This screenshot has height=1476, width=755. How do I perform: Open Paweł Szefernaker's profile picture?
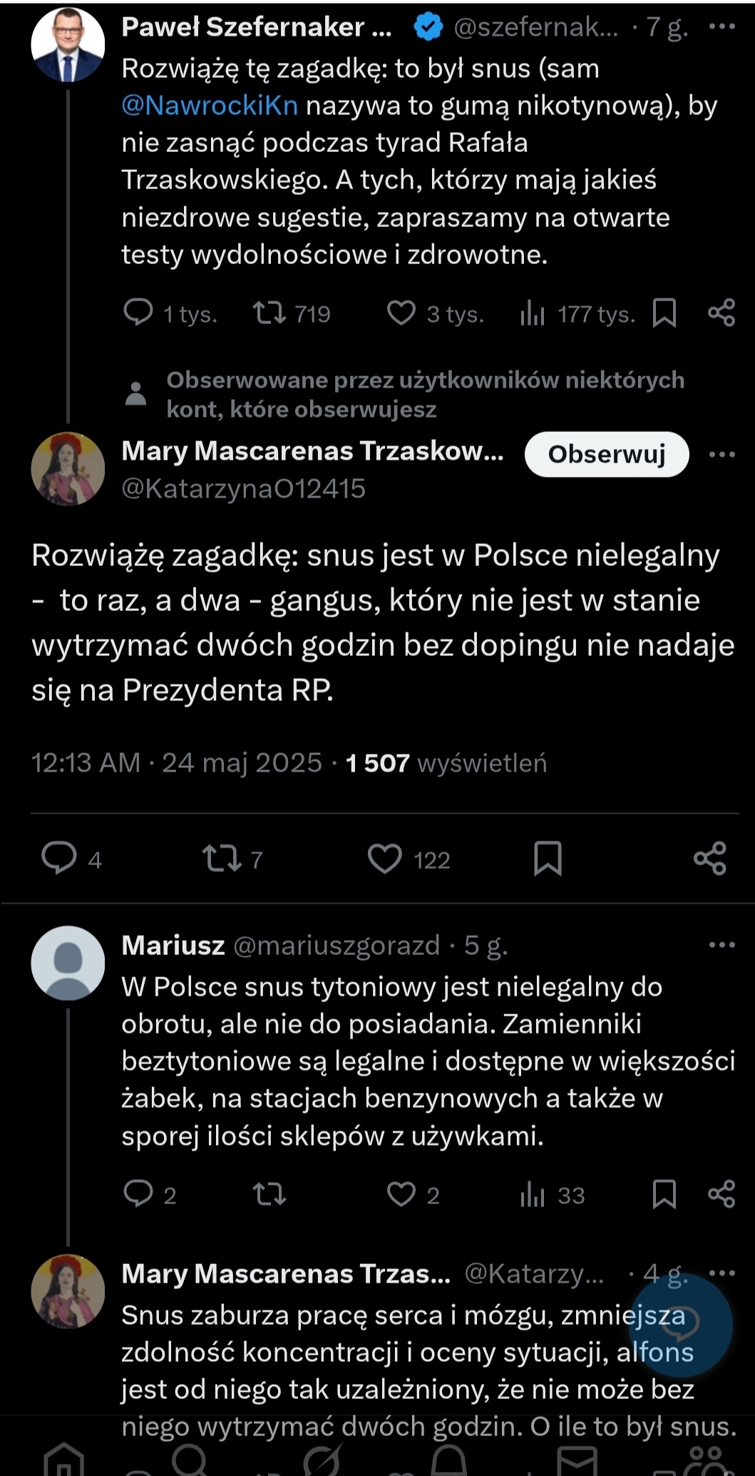[68, 45]
